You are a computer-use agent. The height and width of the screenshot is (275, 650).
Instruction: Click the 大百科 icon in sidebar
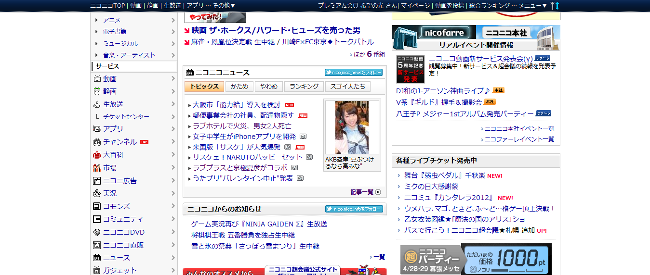pyautogui.click(x=97, y=155)
